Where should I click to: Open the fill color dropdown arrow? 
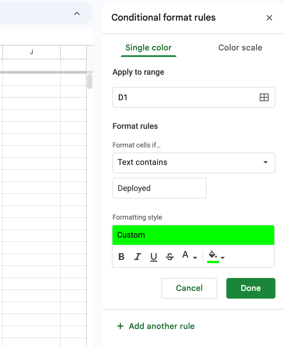[x=222, y=258]
